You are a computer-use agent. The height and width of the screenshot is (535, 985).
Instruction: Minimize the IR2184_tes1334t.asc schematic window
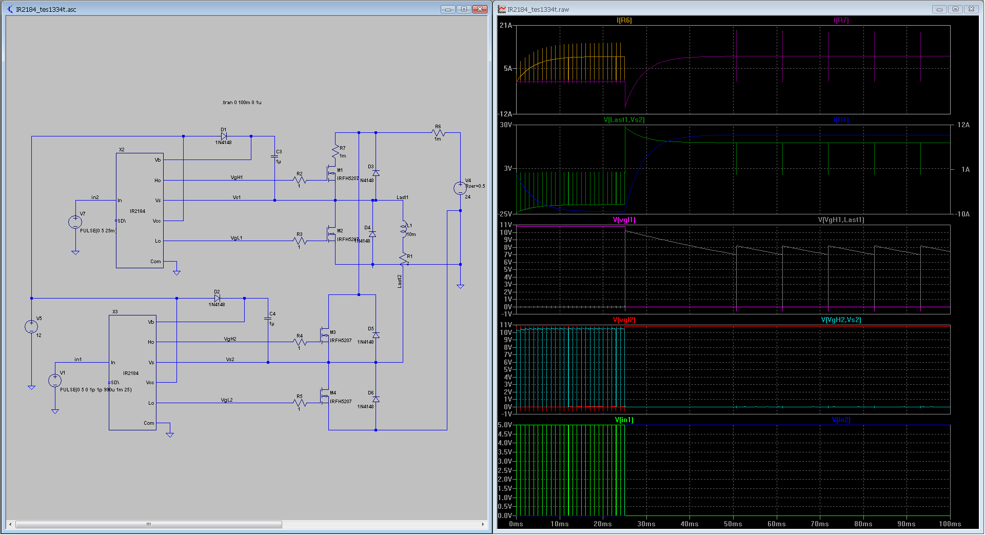448,9
